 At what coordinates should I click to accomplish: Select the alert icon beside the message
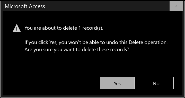point(17,28)
